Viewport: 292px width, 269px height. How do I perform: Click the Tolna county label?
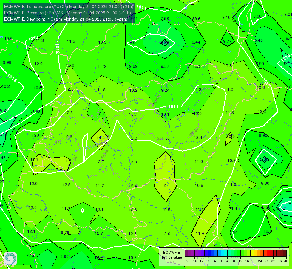point(105,154)
